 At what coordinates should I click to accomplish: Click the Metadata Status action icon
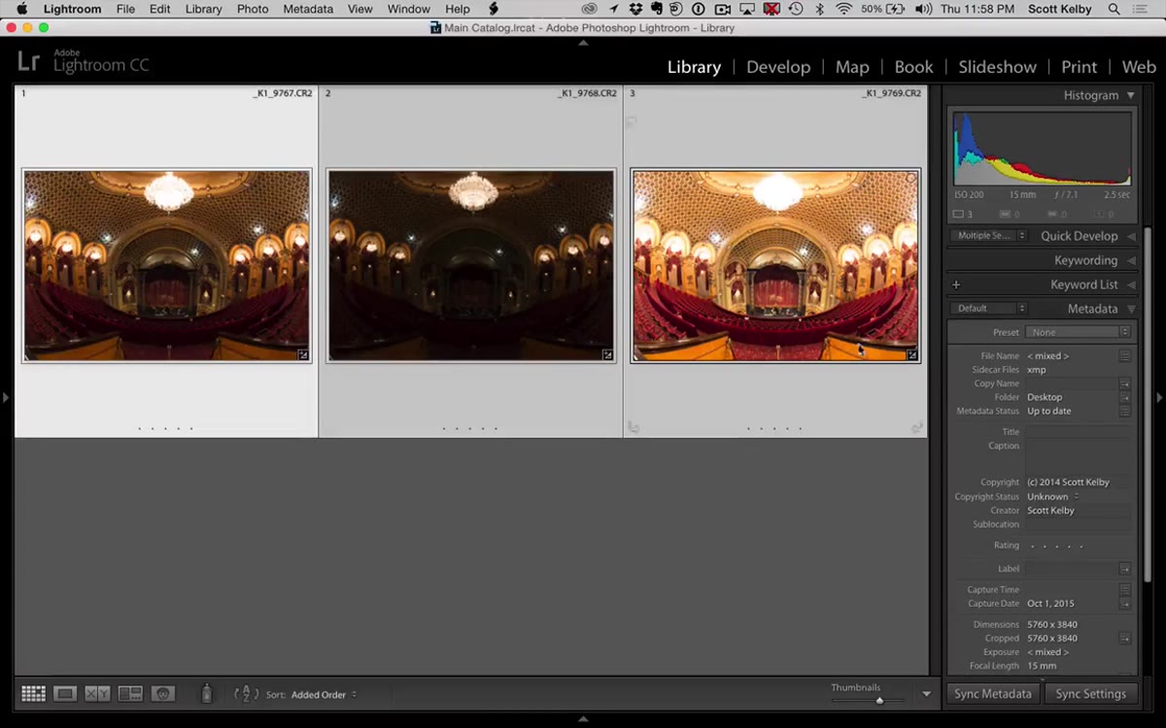[x=1124, y=412]
